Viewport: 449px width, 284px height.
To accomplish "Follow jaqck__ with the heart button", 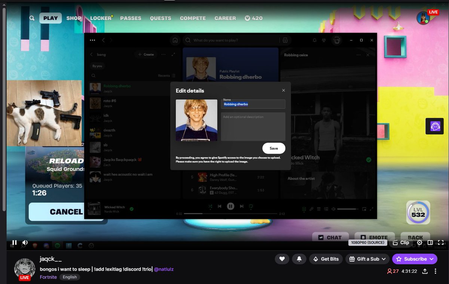I will [282, 259].
